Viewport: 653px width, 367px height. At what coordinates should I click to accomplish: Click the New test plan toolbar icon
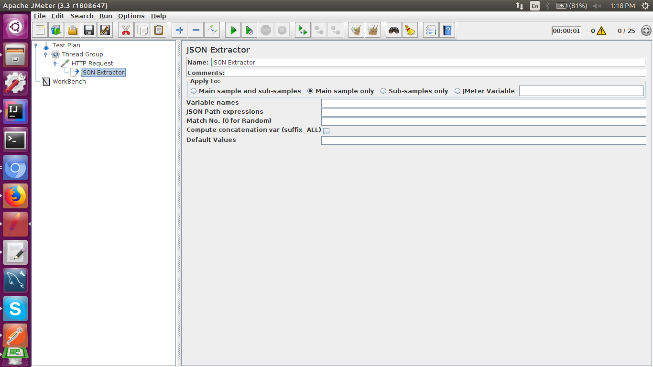40,31
